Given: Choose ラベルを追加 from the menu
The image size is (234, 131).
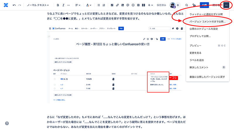Looking at the screenshot, I should point(208,60).
